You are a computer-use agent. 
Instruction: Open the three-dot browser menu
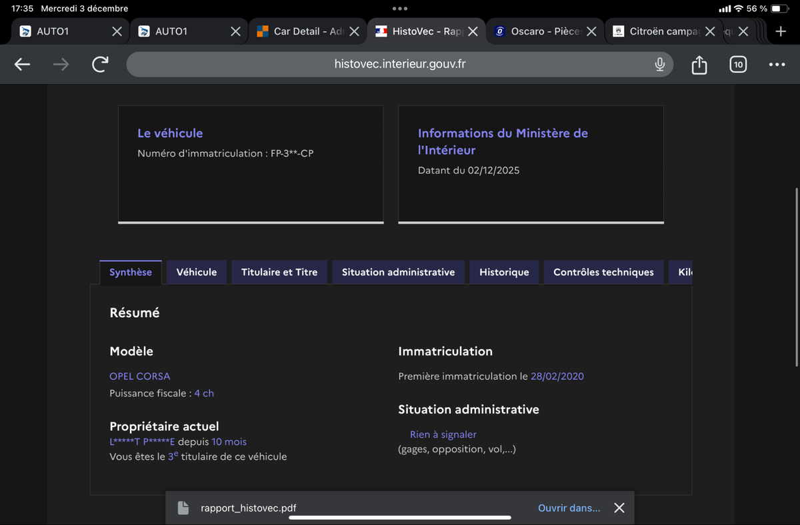(777, 65)
